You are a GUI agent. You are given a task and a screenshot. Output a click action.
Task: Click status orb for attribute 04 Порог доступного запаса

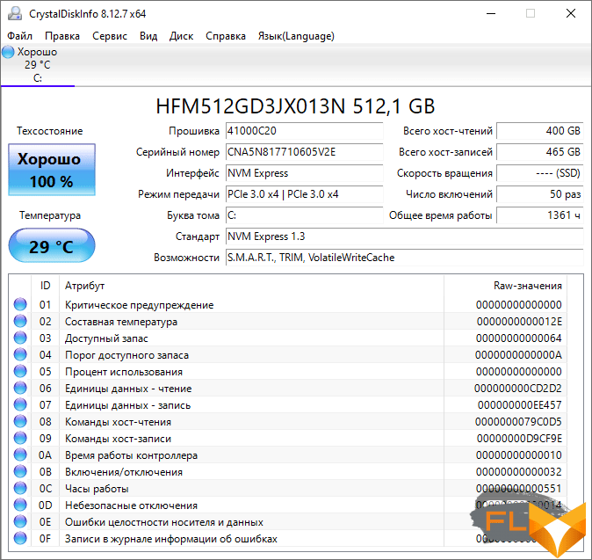(20, 355)
